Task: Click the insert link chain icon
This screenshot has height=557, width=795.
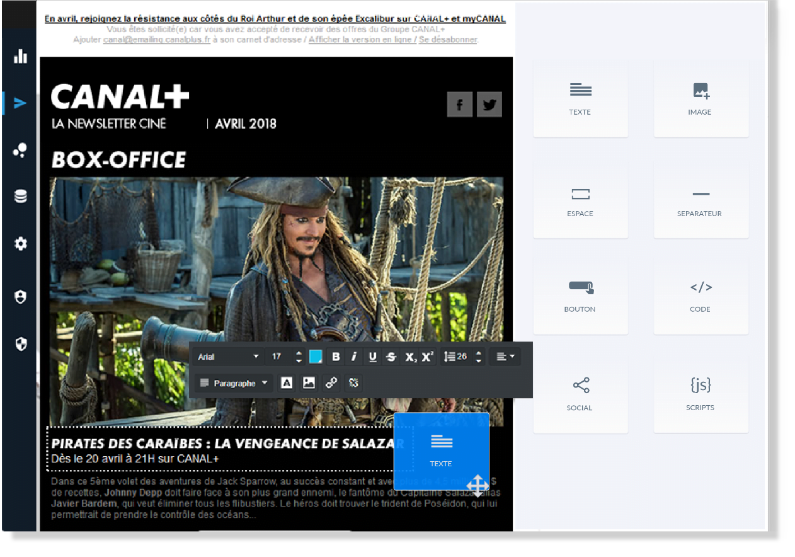Action: [331, 382]
